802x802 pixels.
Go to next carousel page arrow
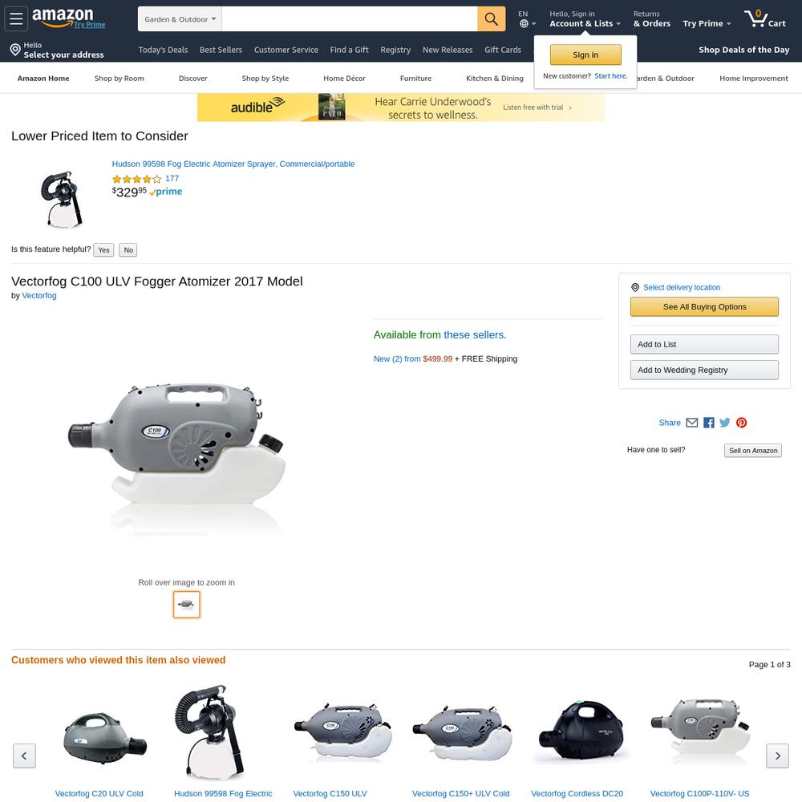click(777, 755)
